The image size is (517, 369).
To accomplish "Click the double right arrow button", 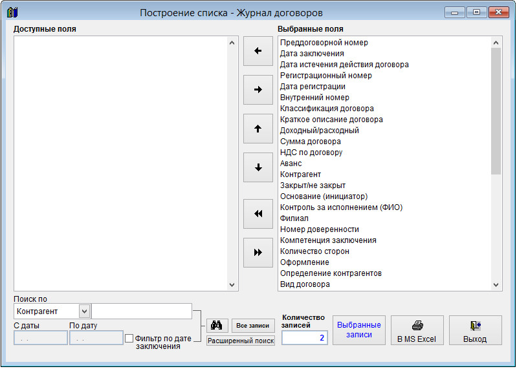I will point(258,253).
